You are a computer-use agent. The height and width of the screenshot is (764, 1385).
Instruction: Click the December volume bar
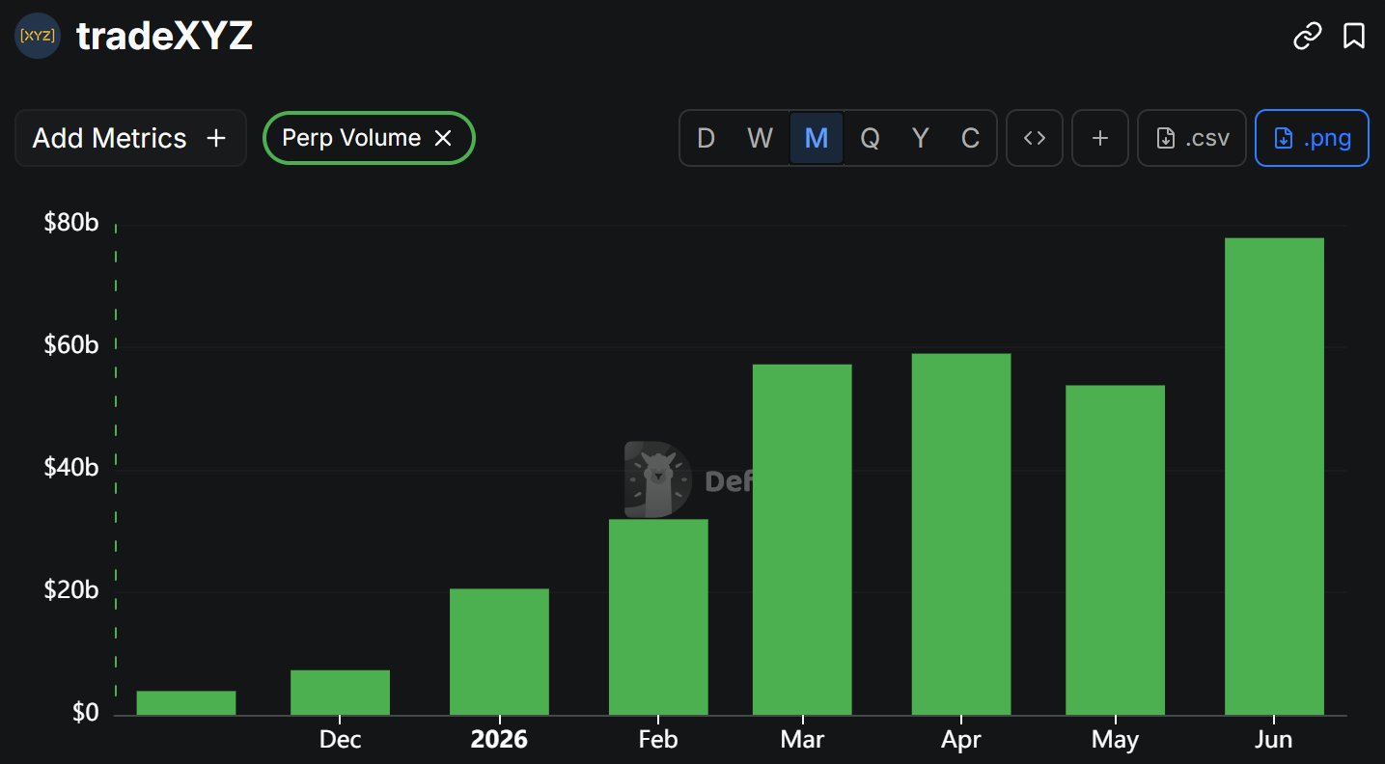click(340, 693)
